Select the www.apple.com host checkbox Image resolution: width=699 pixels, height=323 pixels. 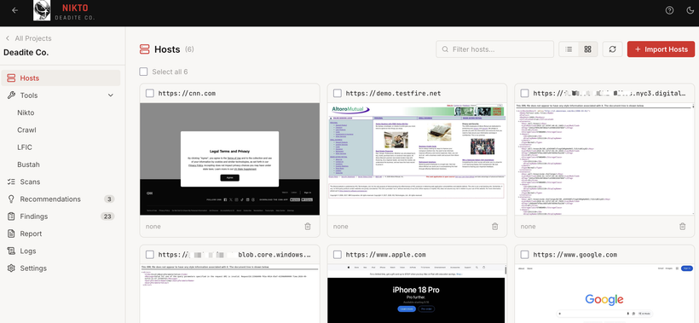338,254
